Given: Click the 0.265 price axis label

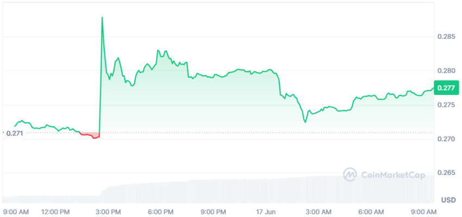Looking at the screenshot, I should click(446, 173).
